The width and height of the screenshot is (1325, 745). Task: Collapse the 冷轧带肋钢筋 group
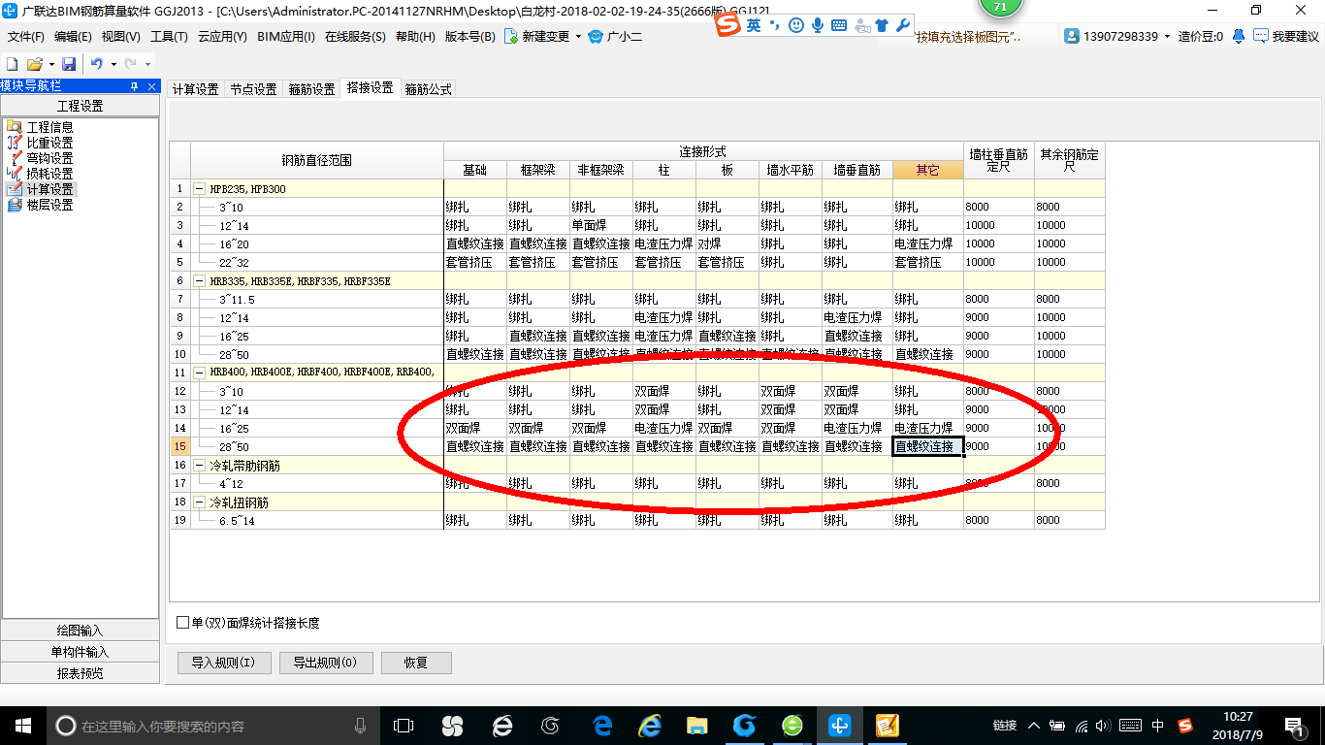(201, 466)
